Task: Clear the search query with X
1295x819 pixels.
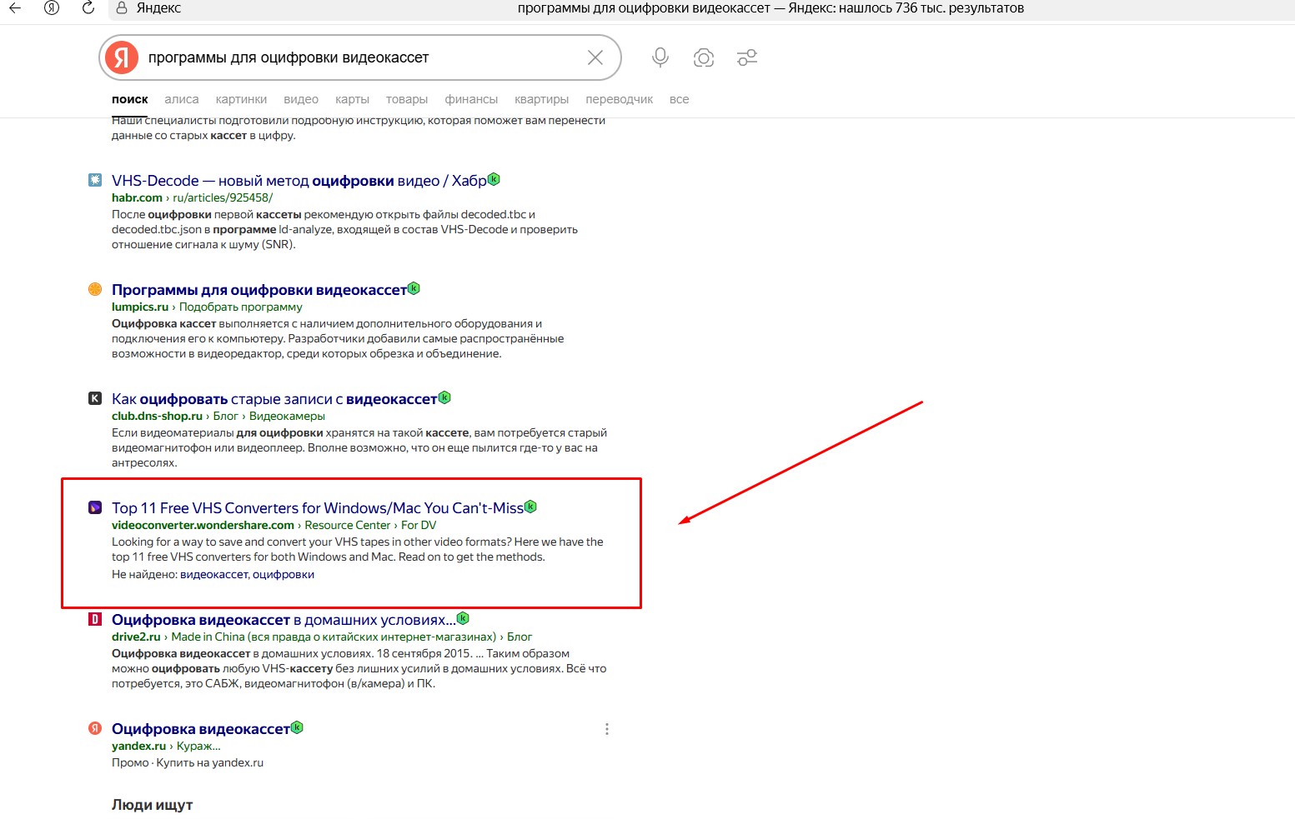Action: (x=595, y=57)
